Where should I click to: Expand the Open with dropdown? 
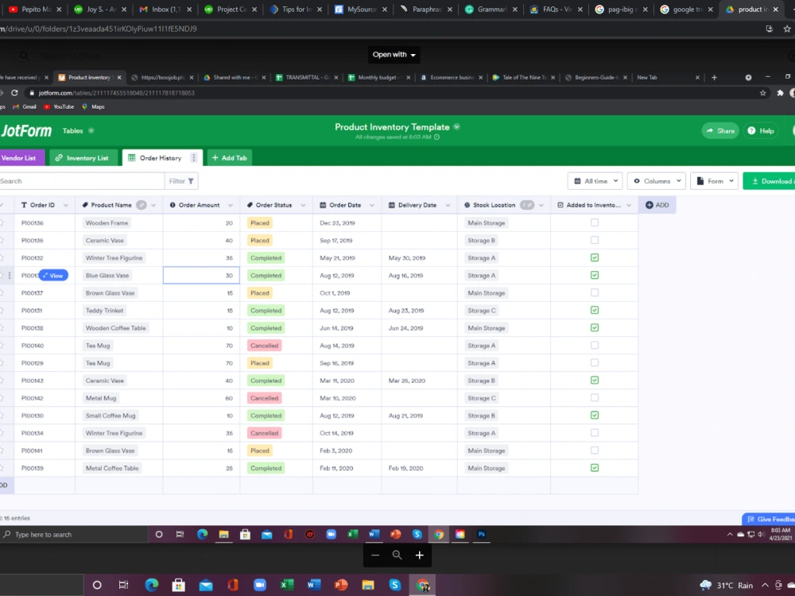tap(394, 55)
